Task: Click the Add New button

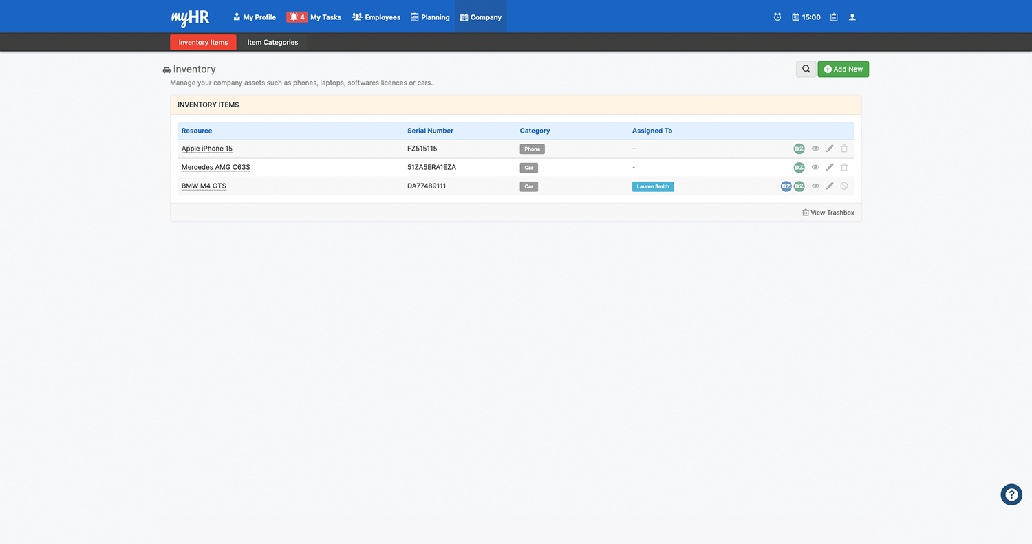Action: click(843, 69)
